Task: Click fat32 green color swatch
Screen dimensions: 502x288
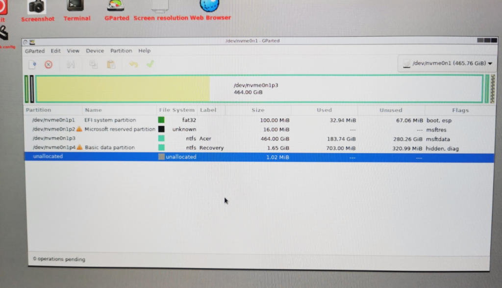Action: (x=161, y=120)
